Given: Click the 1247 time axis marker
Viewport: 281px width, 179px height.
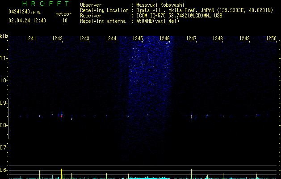Looking at the screenshot, I should [191, 38].
